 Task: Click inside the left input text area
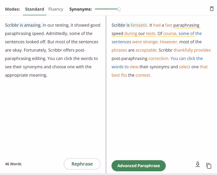[53, 114]
